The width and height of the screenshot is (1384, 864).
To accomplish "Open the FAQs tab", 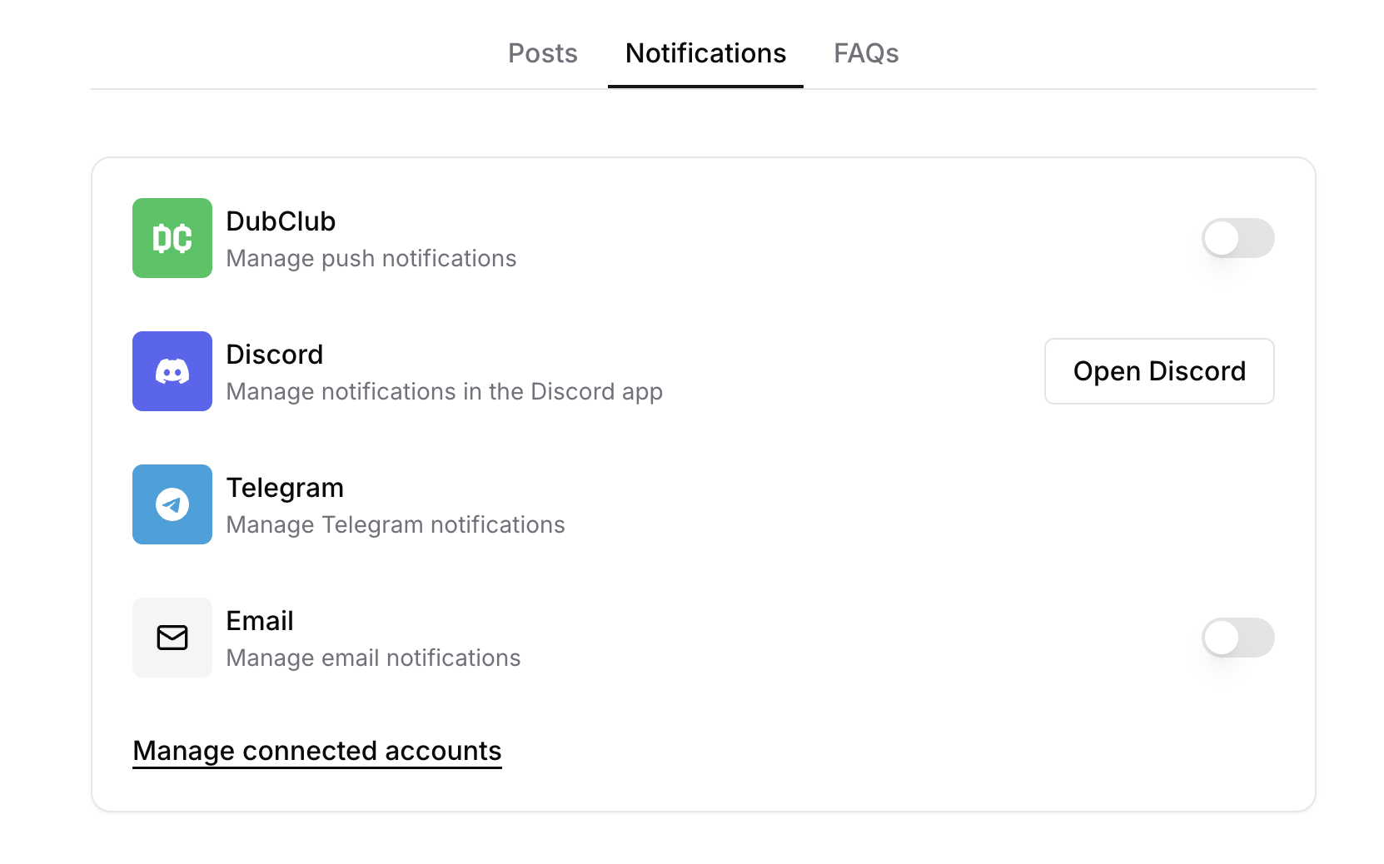I will pos(866,53).
